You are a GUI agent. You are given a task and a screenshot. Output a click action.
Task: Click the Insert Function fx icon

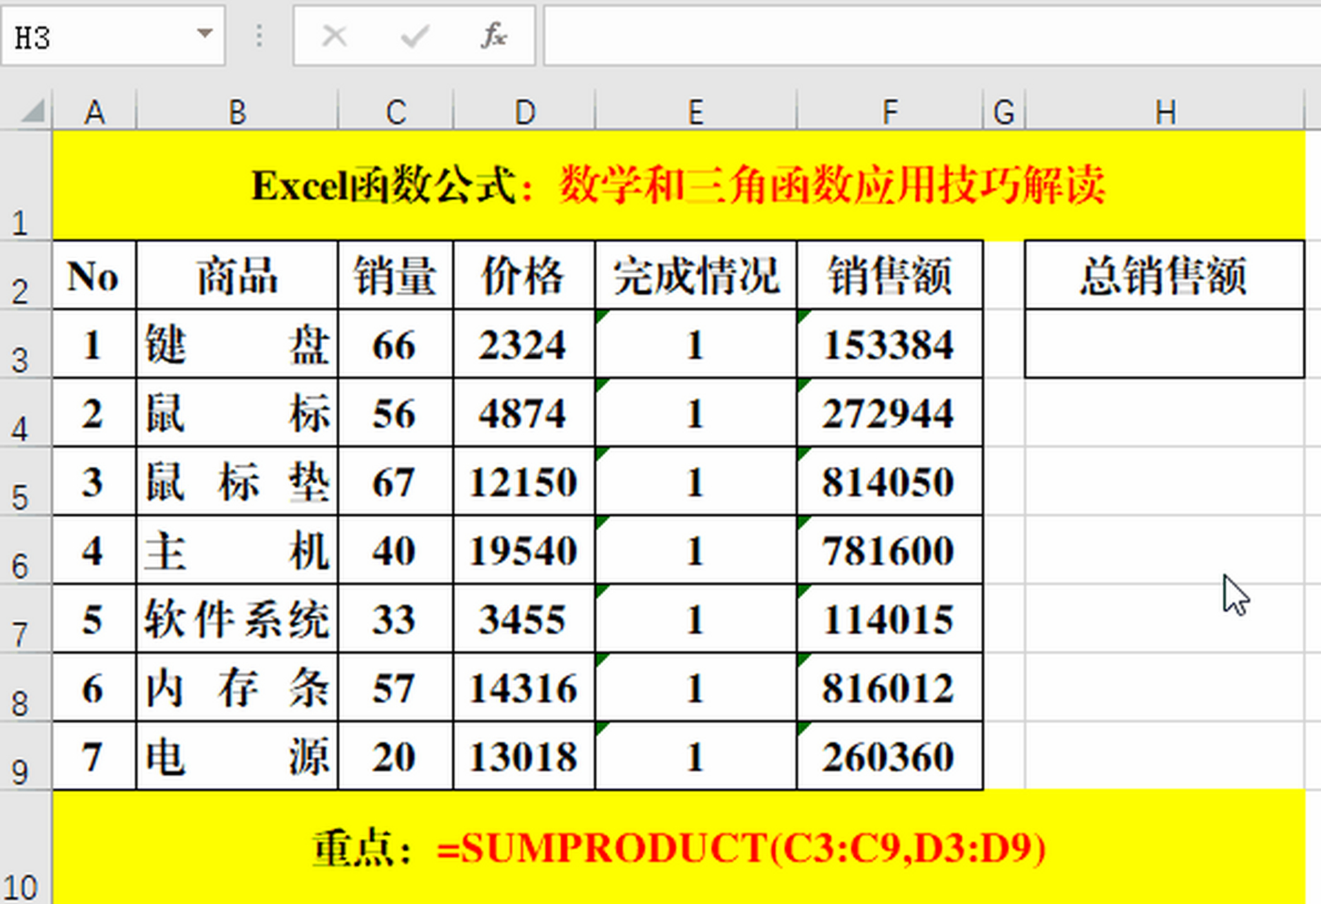(x=494, y=35)
